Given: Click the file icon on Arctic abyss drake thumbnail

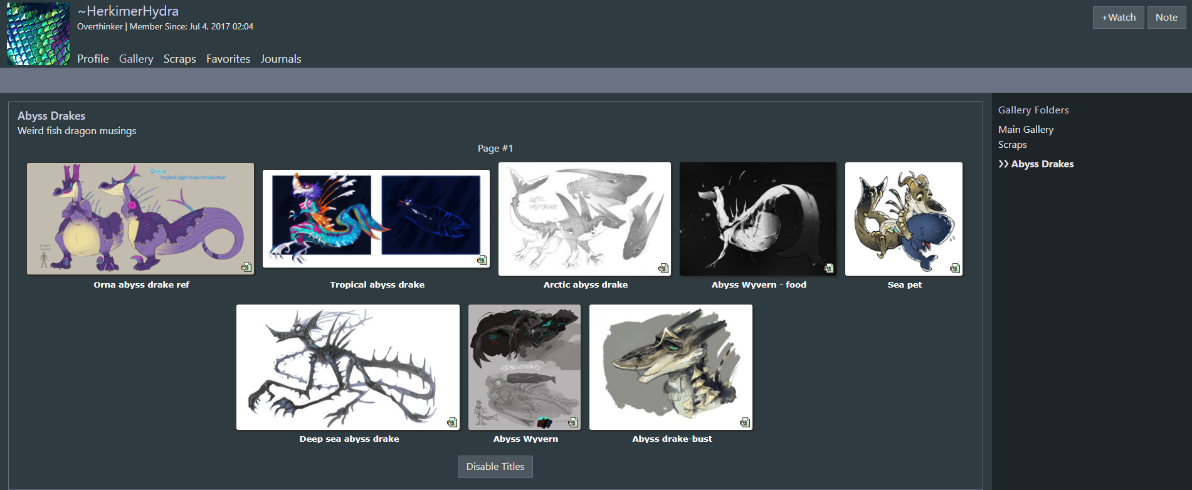Looking at the screenshot, I should (663, 268).
